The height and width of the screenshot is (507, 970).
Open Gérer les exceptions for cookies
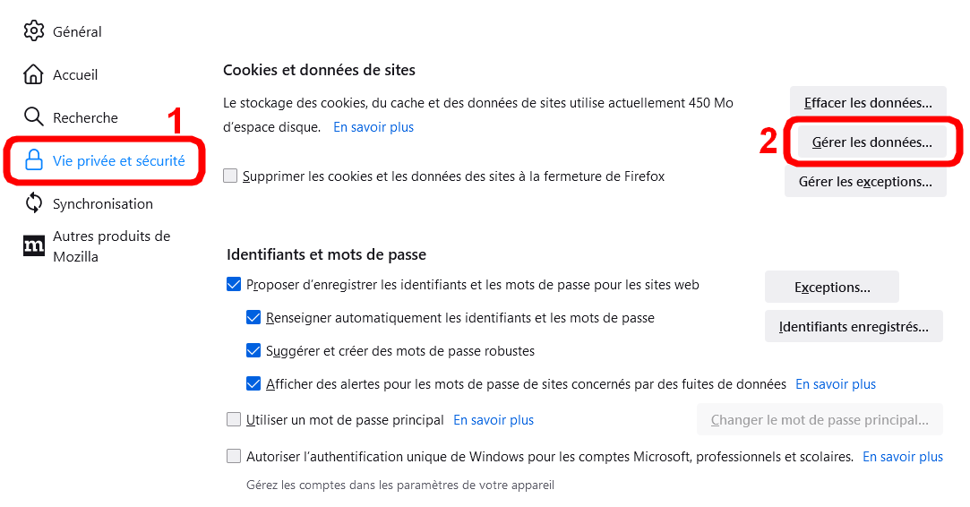tap(865, 182)
